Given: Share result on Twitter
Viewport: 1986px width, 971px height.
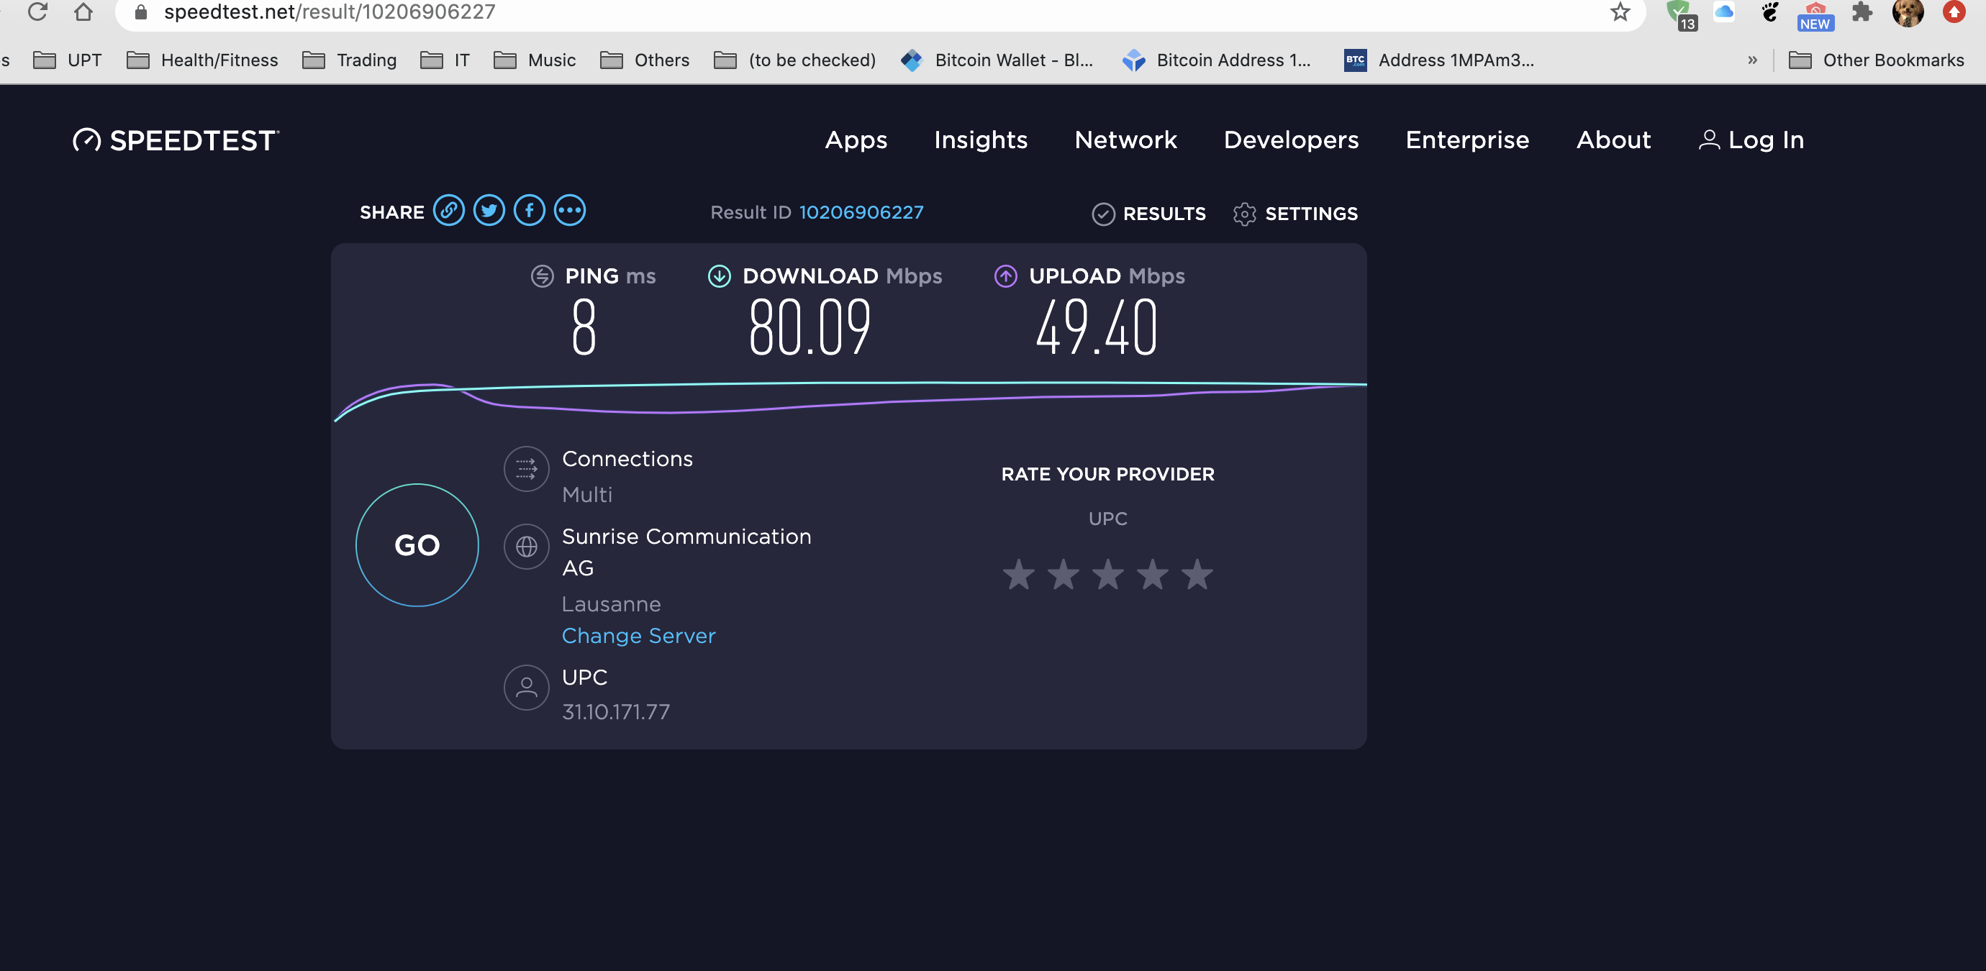Looking at the screenshot, I should (x=489, y=210).
